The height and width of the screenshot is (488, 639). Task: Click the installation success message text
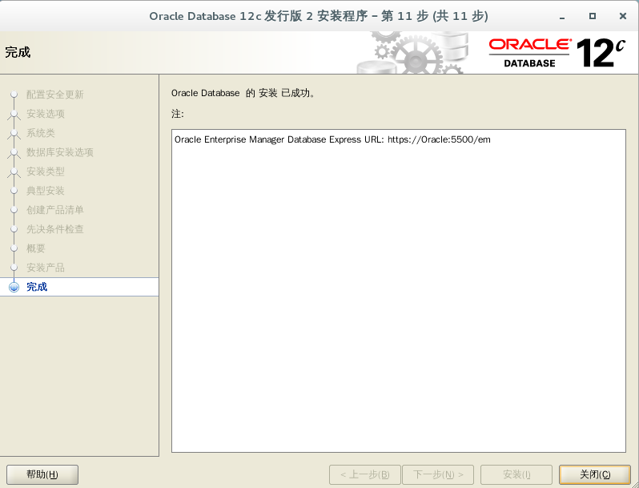[x=243, y=93]
